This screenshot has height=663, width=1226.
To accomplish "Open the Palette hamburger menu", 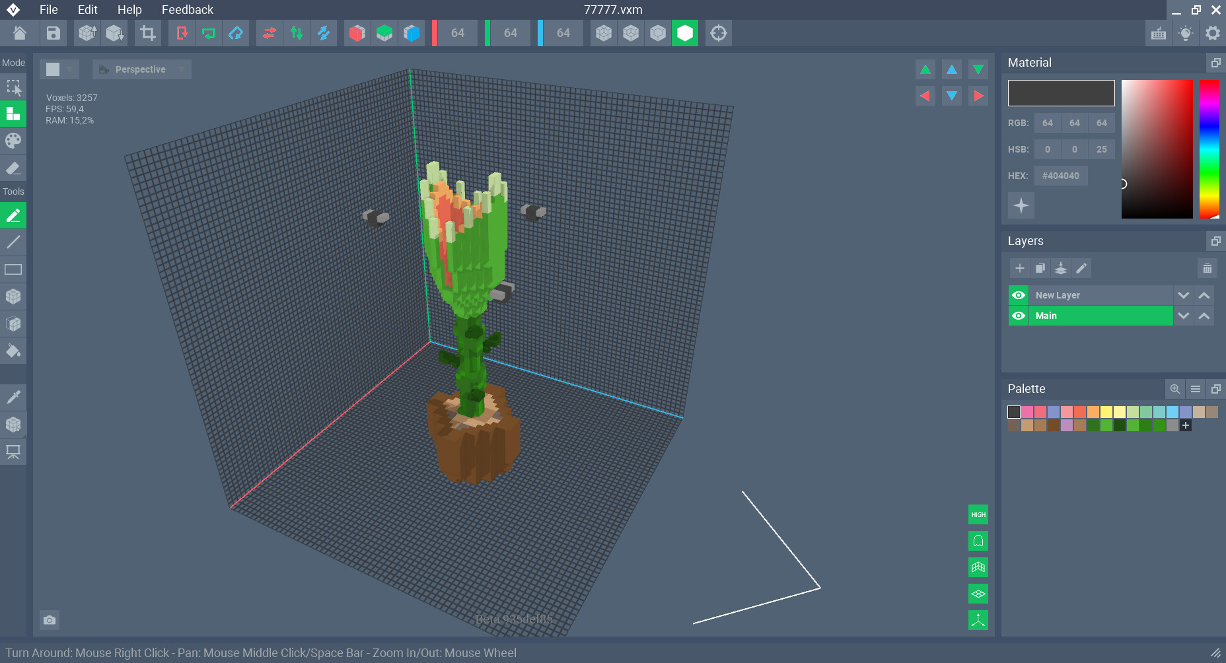I will click(x=1196, y=389).
